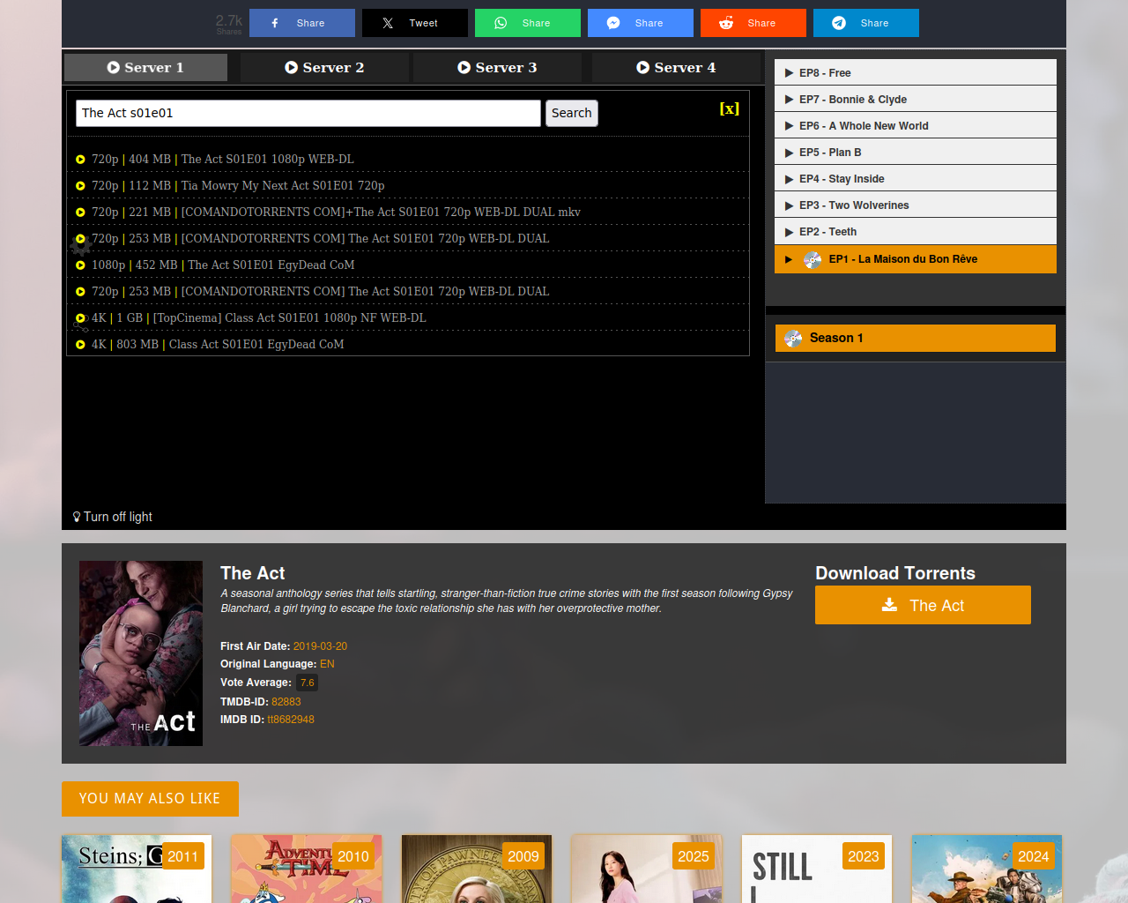Click vote average 7.6 badge
Screen dimensions: 1128x903
point(307,683)
